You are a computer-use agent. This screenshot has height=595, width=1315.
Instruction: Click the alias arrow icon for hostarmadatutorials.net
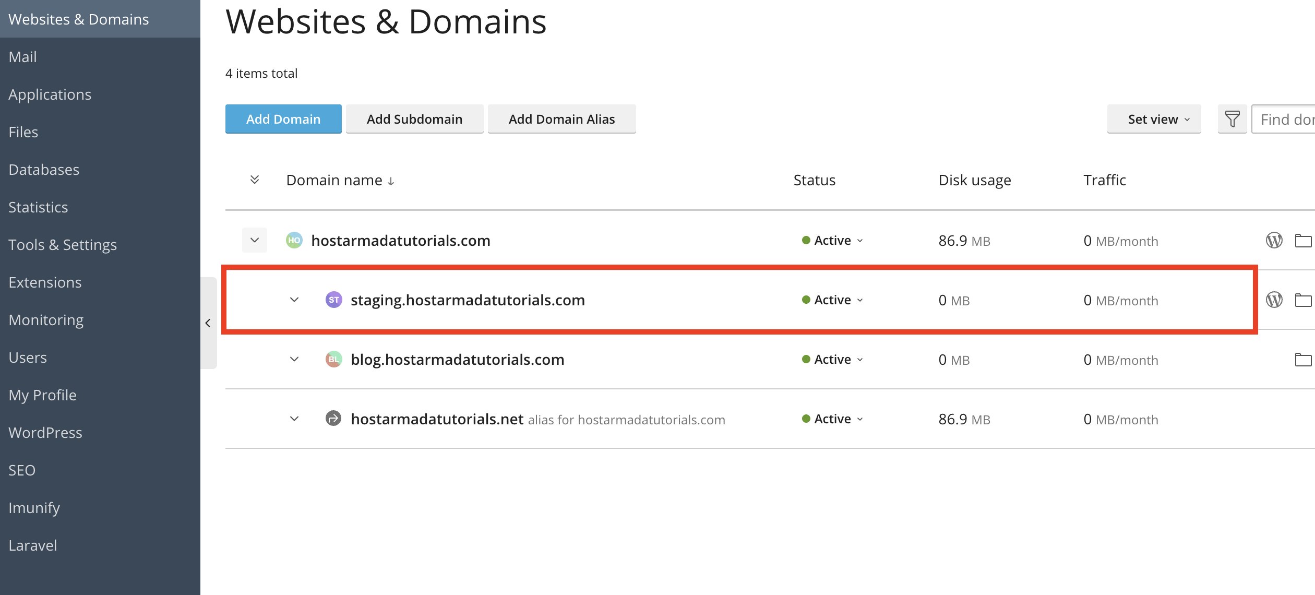(x=333, y=419)
